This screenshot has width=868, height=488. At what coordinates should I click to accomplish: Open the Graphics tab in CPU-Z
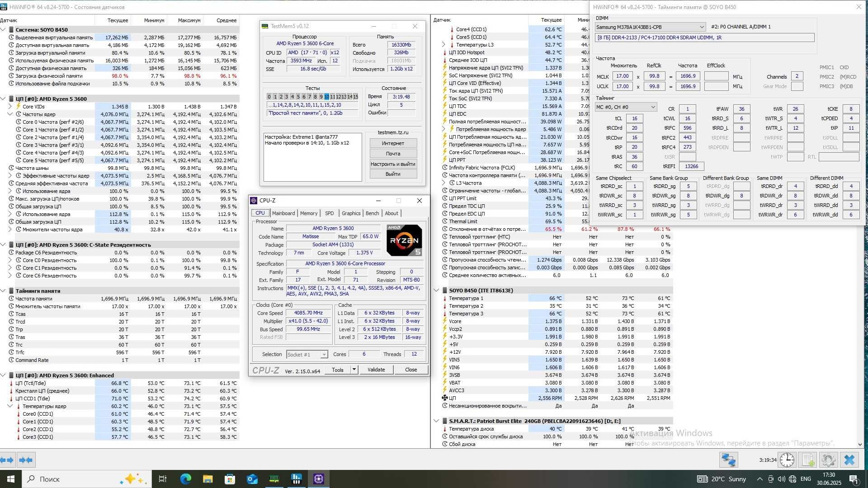[x=351, y=213]
